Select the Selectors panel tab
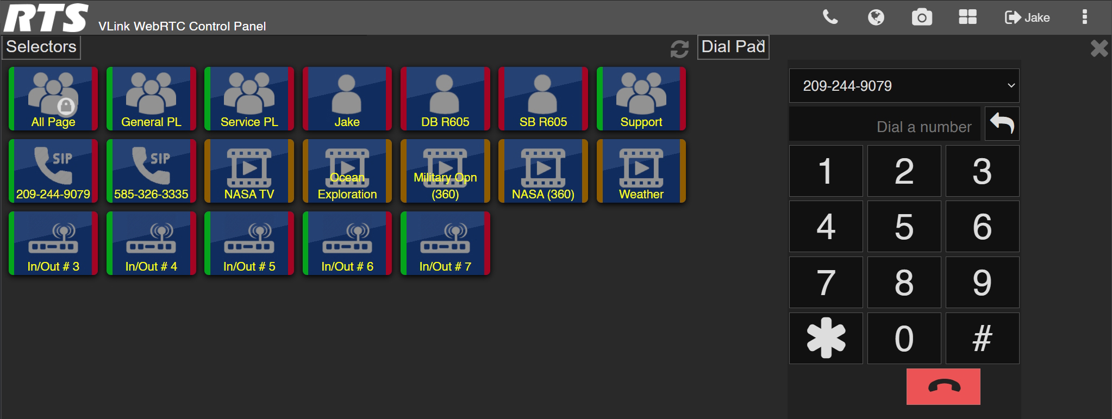This screenshot has height=419, width=1112. point(41,47)
